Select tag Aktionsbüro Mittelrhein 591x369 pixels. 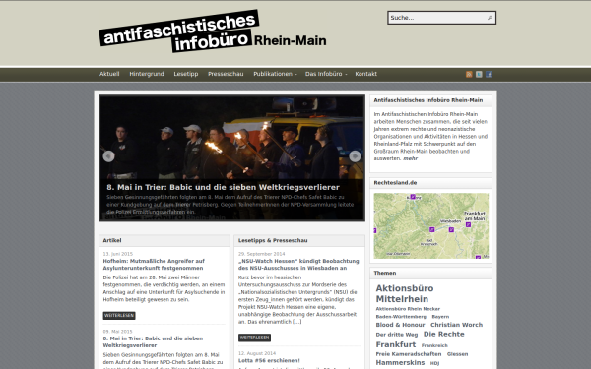coord(405,293)
